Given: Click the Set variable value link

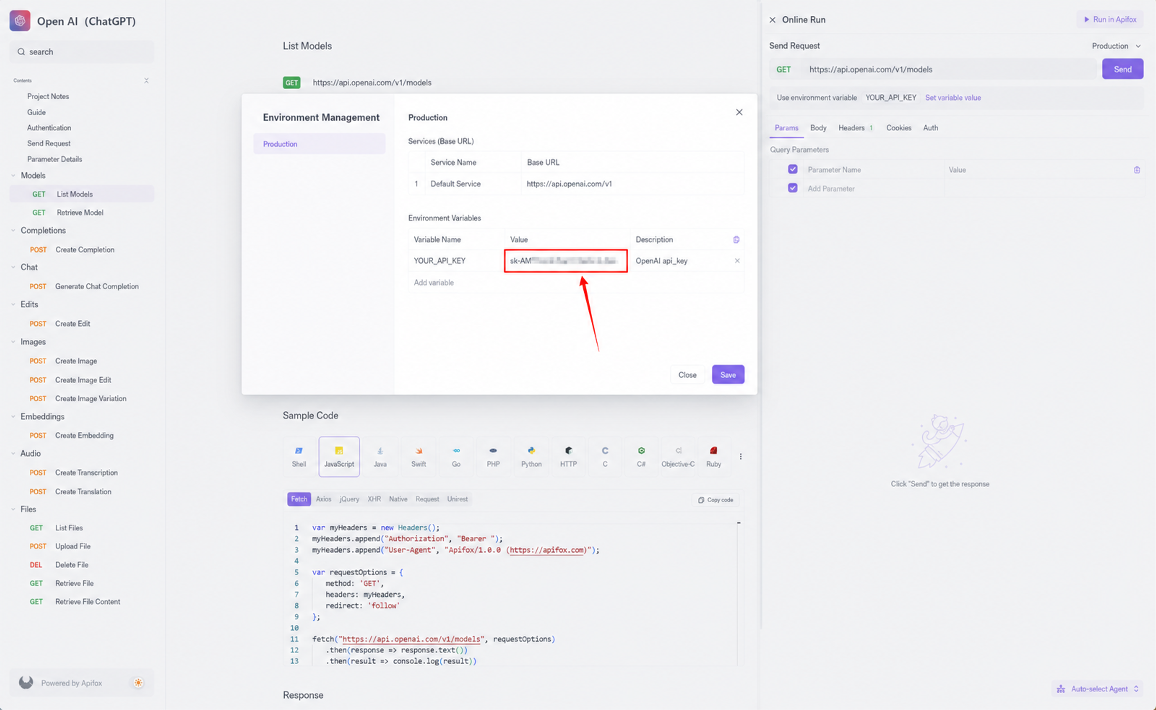Looking at the screenshot, I should click(953, 98).
